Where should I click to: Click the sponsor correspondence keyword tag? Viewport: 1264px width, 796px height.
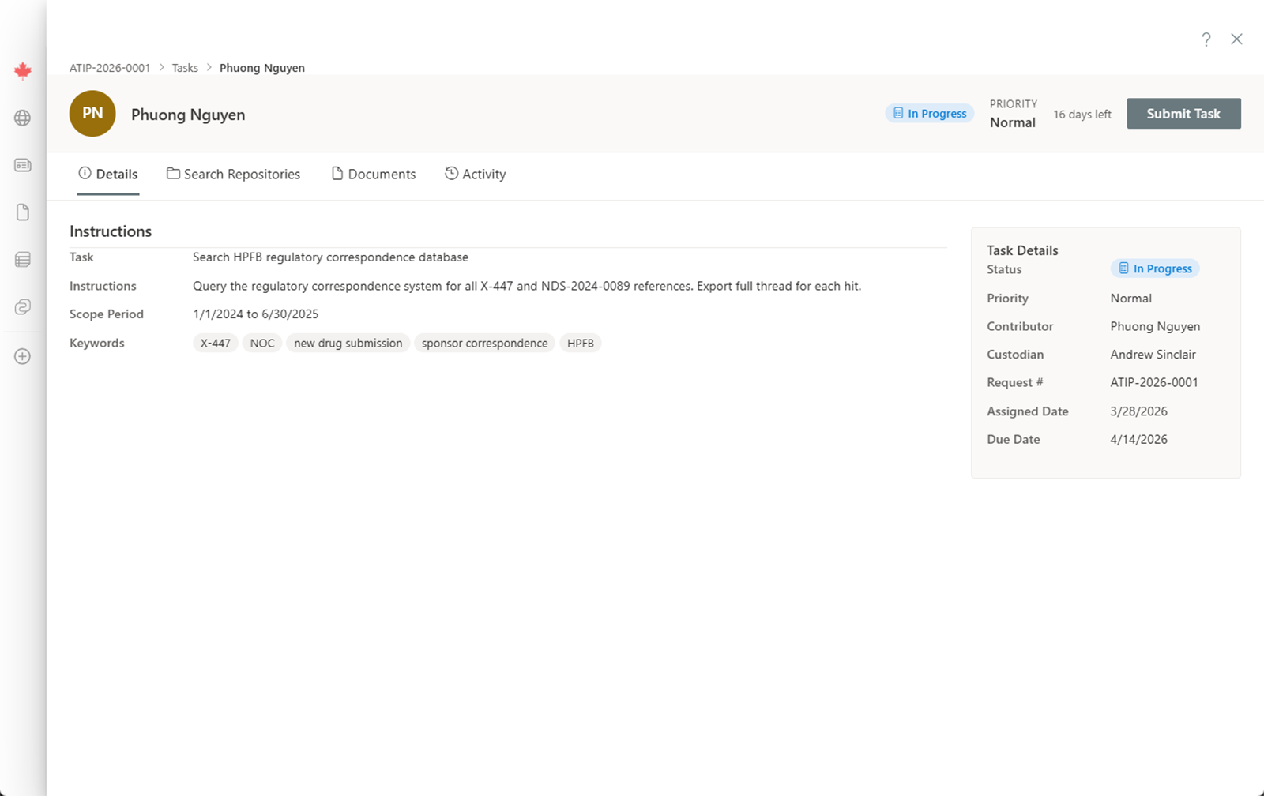(x=484, y=344)
